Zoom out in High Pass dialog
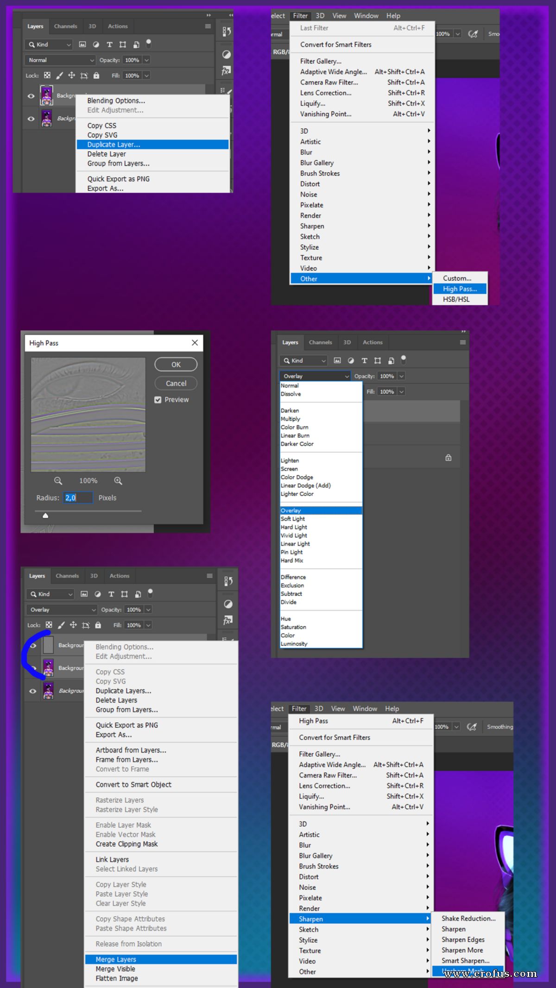Image resolution: width=556 pixels, height=988 pixels. [58, 481]
